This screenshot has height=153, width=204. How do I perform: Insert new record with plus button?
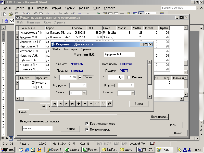point(79,104)
